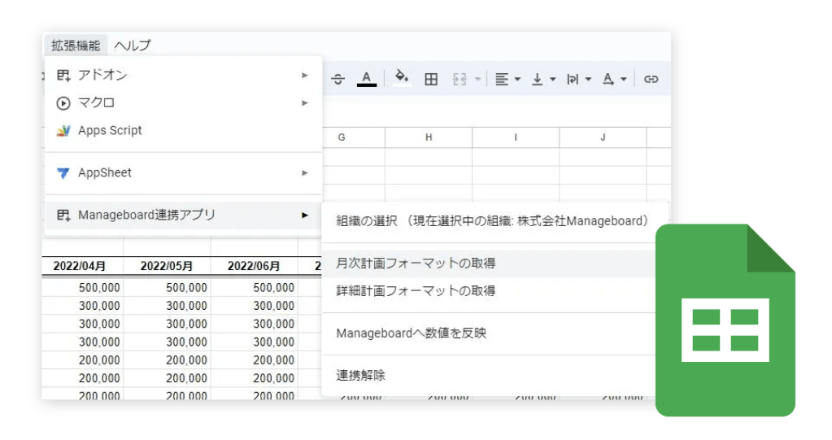Open the text wrapping dropdown
This screenshot has height=440, width=832.
click(x=578, y=80)
